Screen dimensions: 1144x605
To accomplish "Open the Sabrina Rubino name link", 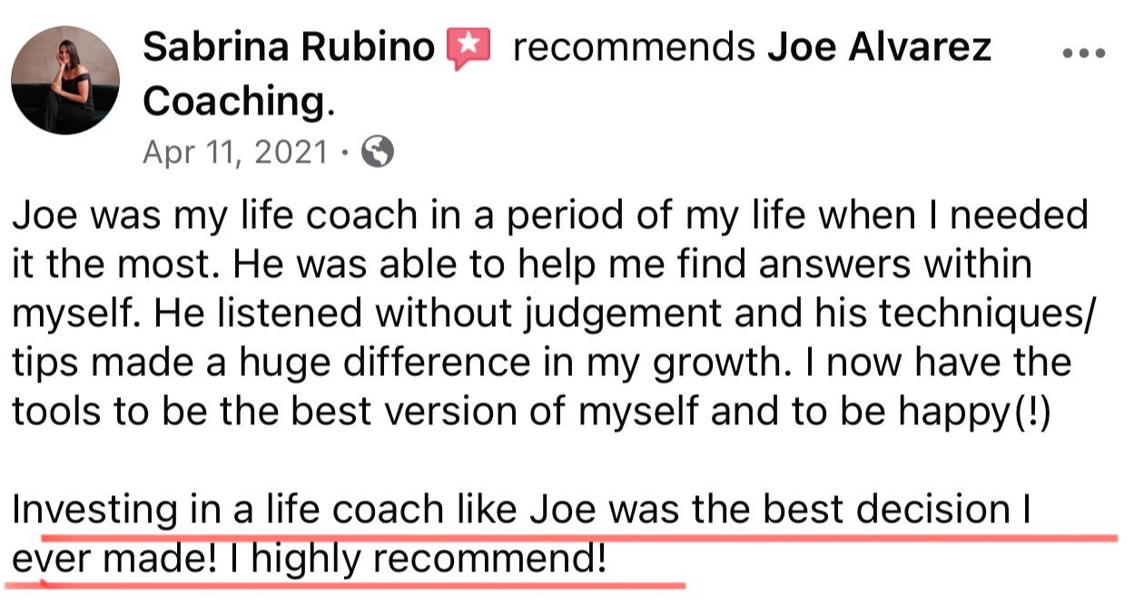I will pos(289,47).
